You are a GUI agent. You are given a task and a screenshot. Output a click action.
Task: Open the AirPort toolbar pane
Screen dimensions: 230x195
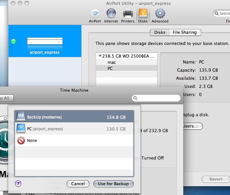95,16
